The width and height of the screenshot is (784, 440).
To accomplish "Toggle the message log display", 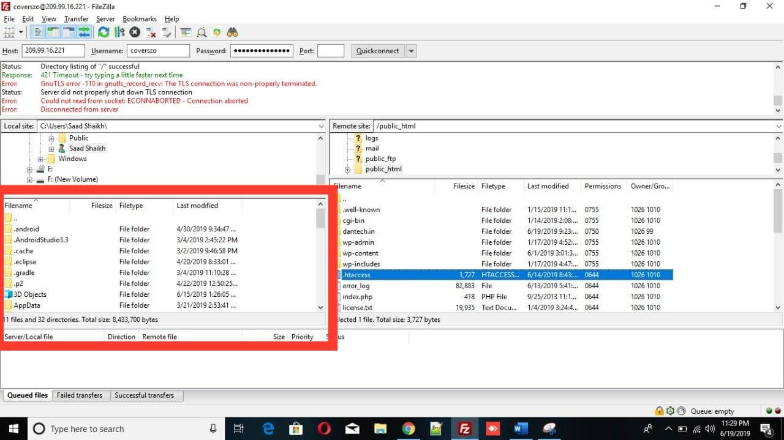I will pos(38,32).
